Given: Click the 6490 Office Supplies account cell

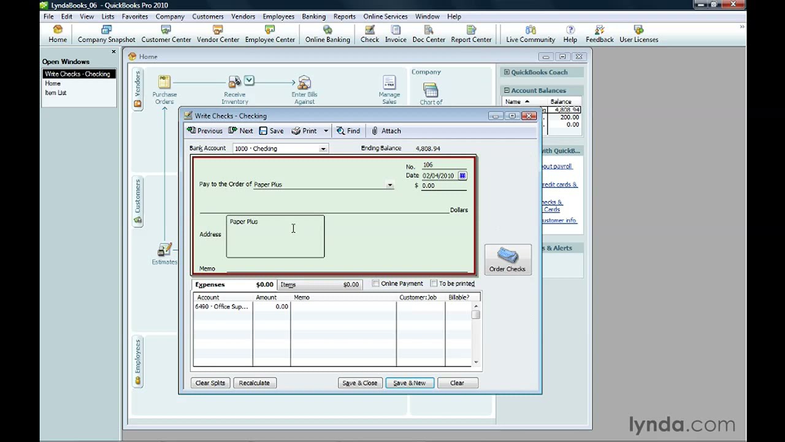Looking at the screenshot, I should 222,306.
